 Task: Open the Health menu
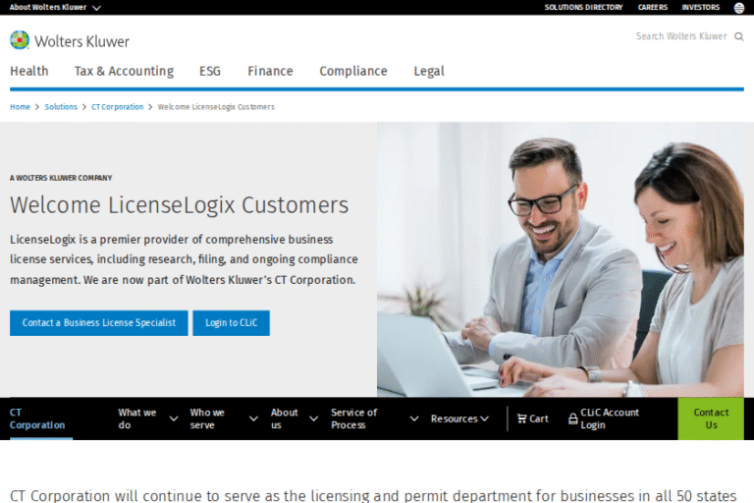pyautogui.click(x=29, y=72)
